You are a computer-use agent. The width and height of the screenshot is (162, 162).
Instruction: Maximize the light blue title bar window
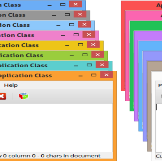(72, 25)
